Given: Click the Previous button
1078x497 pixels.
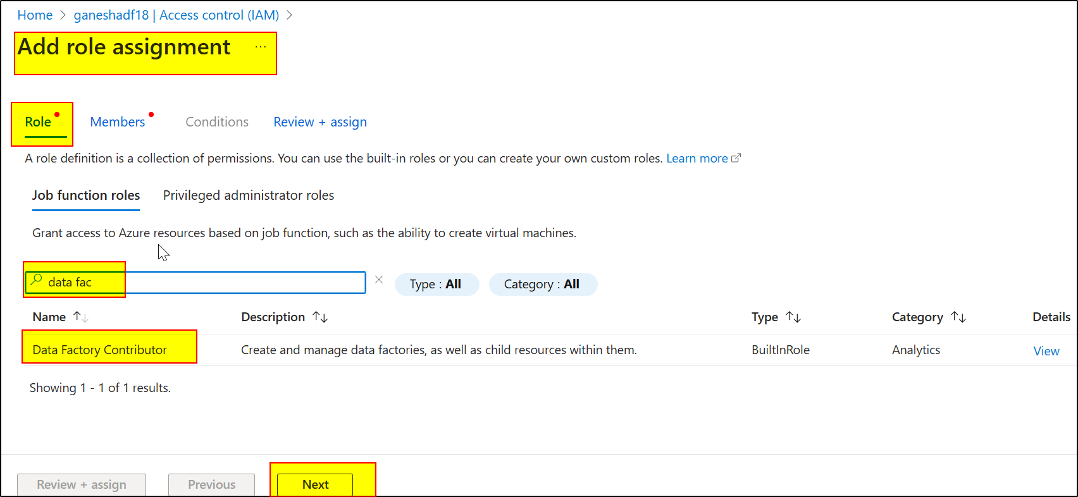Looking at the screenshot, I should point(211,484).
